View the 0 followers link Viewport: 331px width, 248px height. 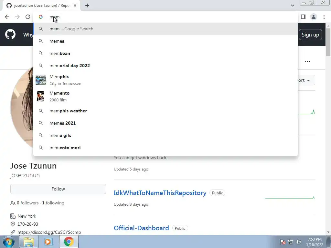pyautogui.click(x=27, y=203)
